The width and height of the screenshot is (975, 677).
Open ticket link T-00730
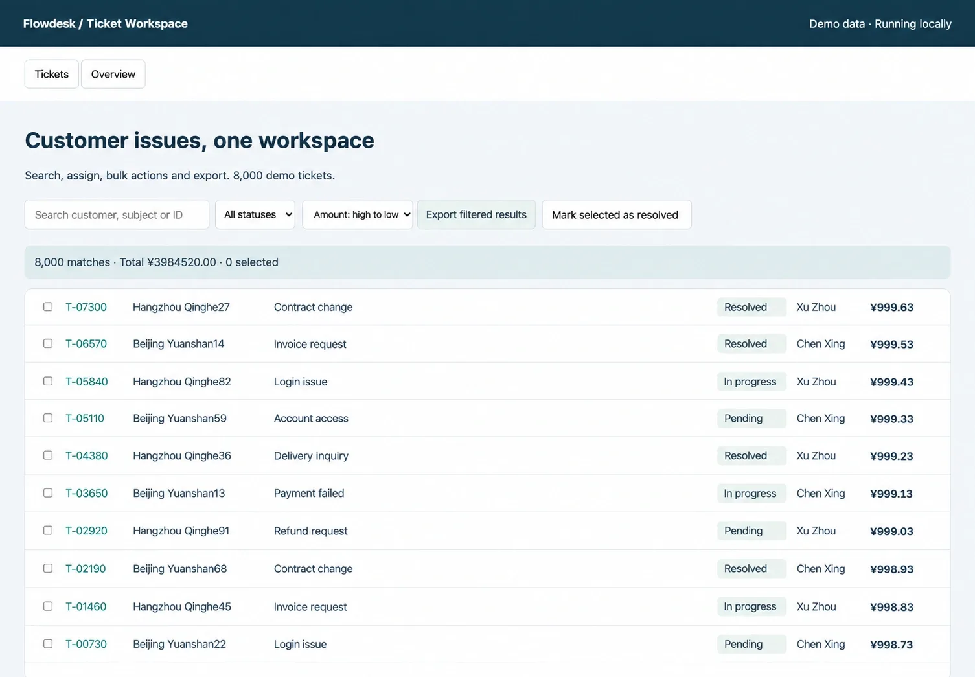click(x=86, y=645)
